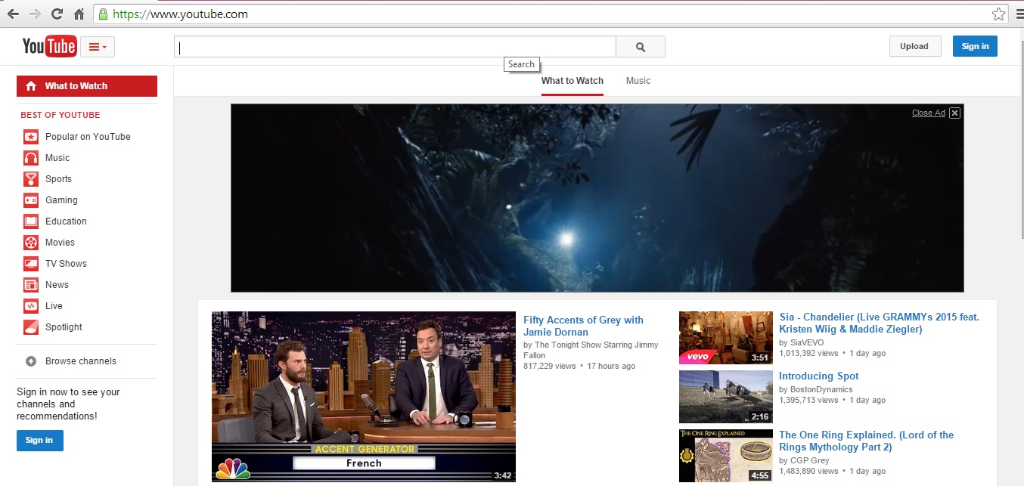The width and height of the screenshot is (1024, 486).
Task: Click the magnifying glass search button
Action: point(640,47)
